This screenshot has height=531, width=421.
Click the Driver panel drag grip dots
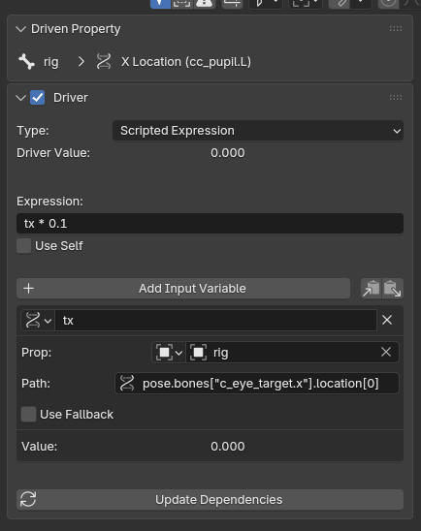[x=396, y=98]
